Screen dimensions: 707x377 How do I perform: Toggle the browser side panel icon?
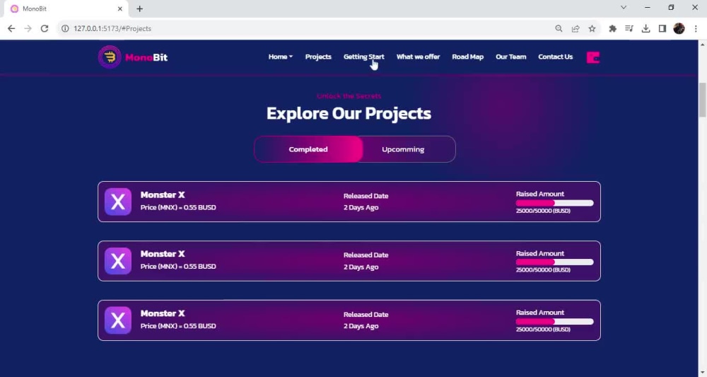click(662, 28)
